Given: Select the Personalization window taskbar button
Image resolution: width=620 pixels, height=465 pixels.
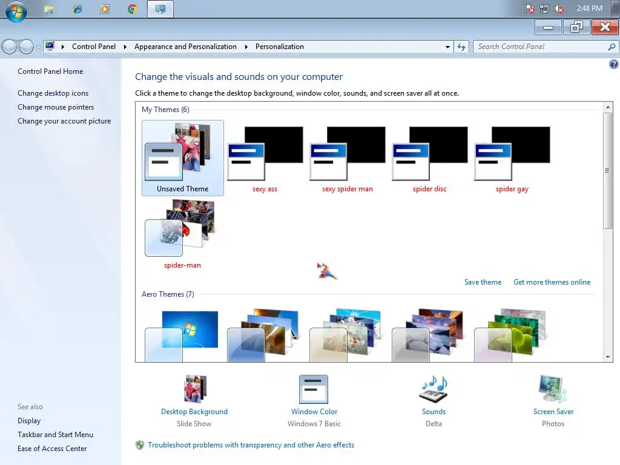Looking at the screenshot, I should point(160,9).
